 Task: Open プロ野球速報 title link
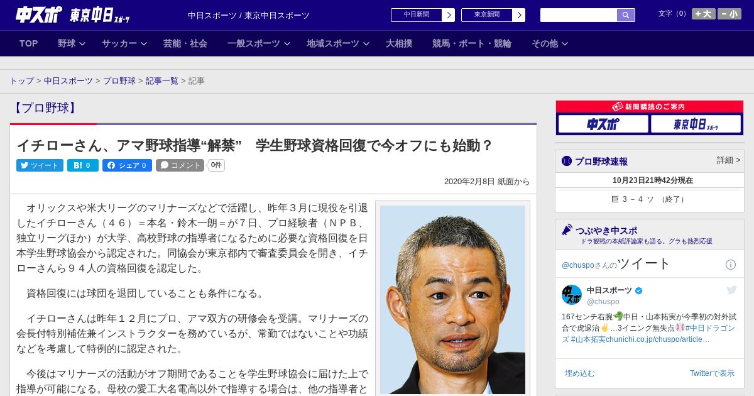[601, 162]
